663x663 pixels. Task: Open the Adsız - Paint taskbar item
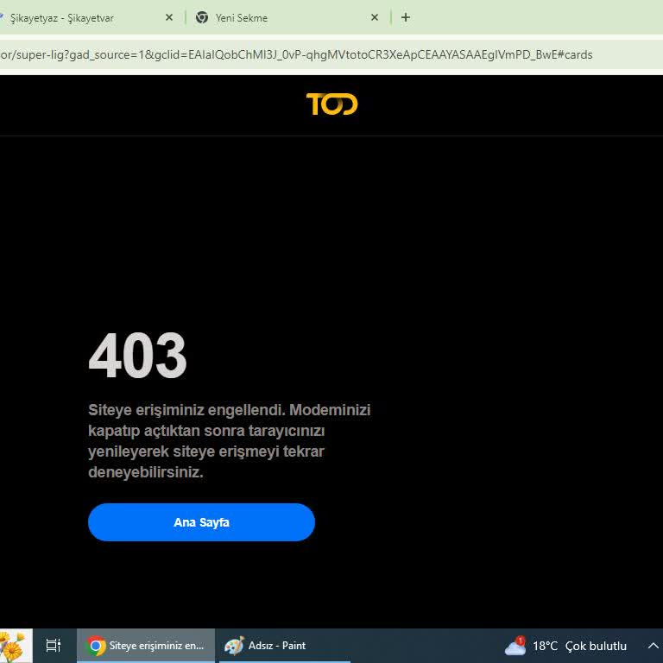[x=285, y=646]
